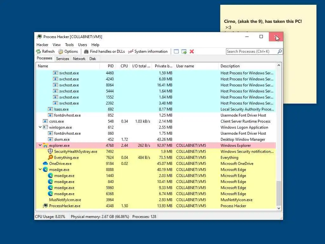Click the Cirno sticky note text
The width and height of the screenshot is (325, 244).
tap(263, 24)
